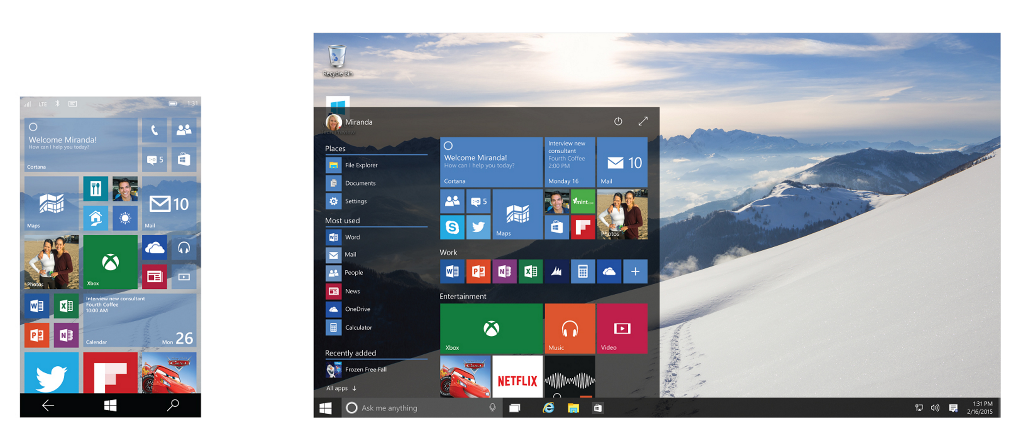This screenshot has width=1020, height=441.
Task: Open the OneDrive tile in Work group
Action: (x=609, y=271)
